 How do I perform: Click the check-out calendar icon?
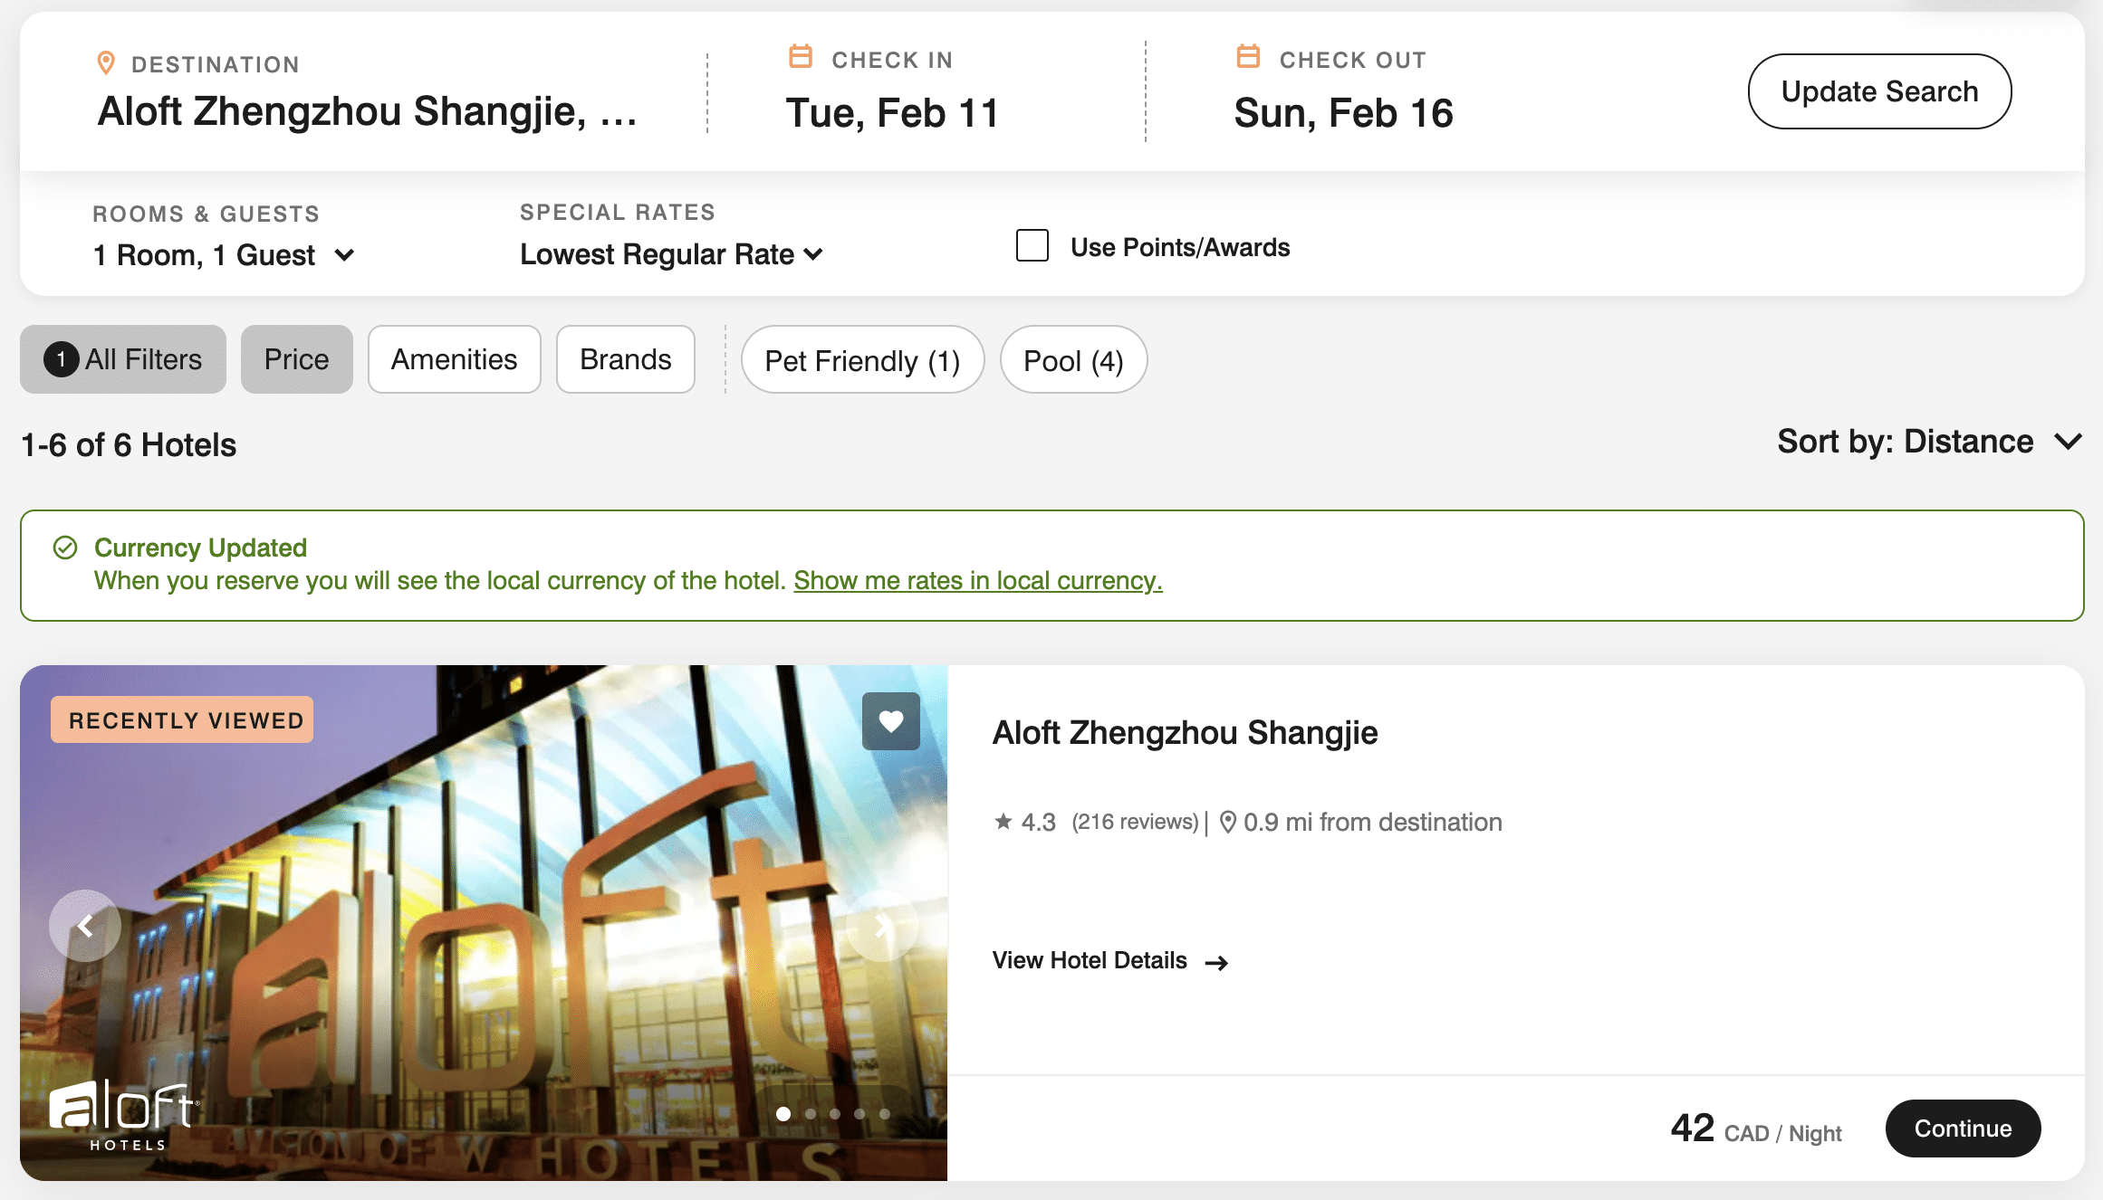[1248, 57]
